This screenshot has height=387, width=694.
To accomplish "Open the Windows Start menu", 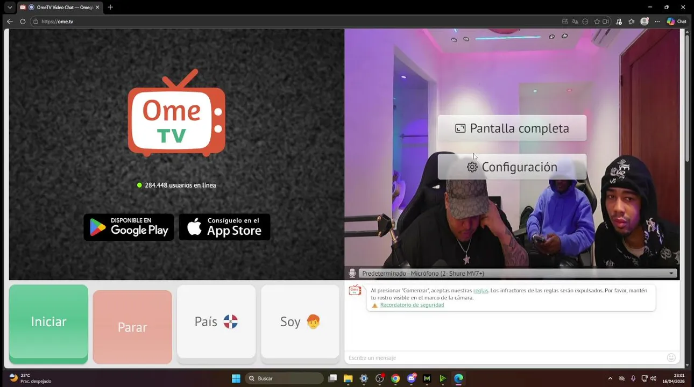I will tap(236, 378).
